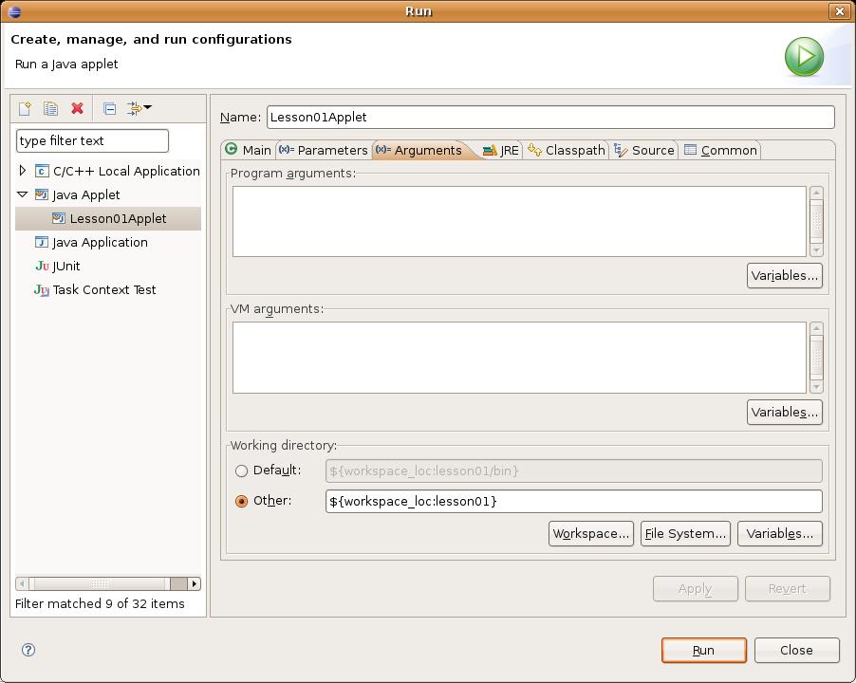Open the filter launch configurations dropdown
The width and height of the screenshot is (856, 683).
click(x=140, y=108)
